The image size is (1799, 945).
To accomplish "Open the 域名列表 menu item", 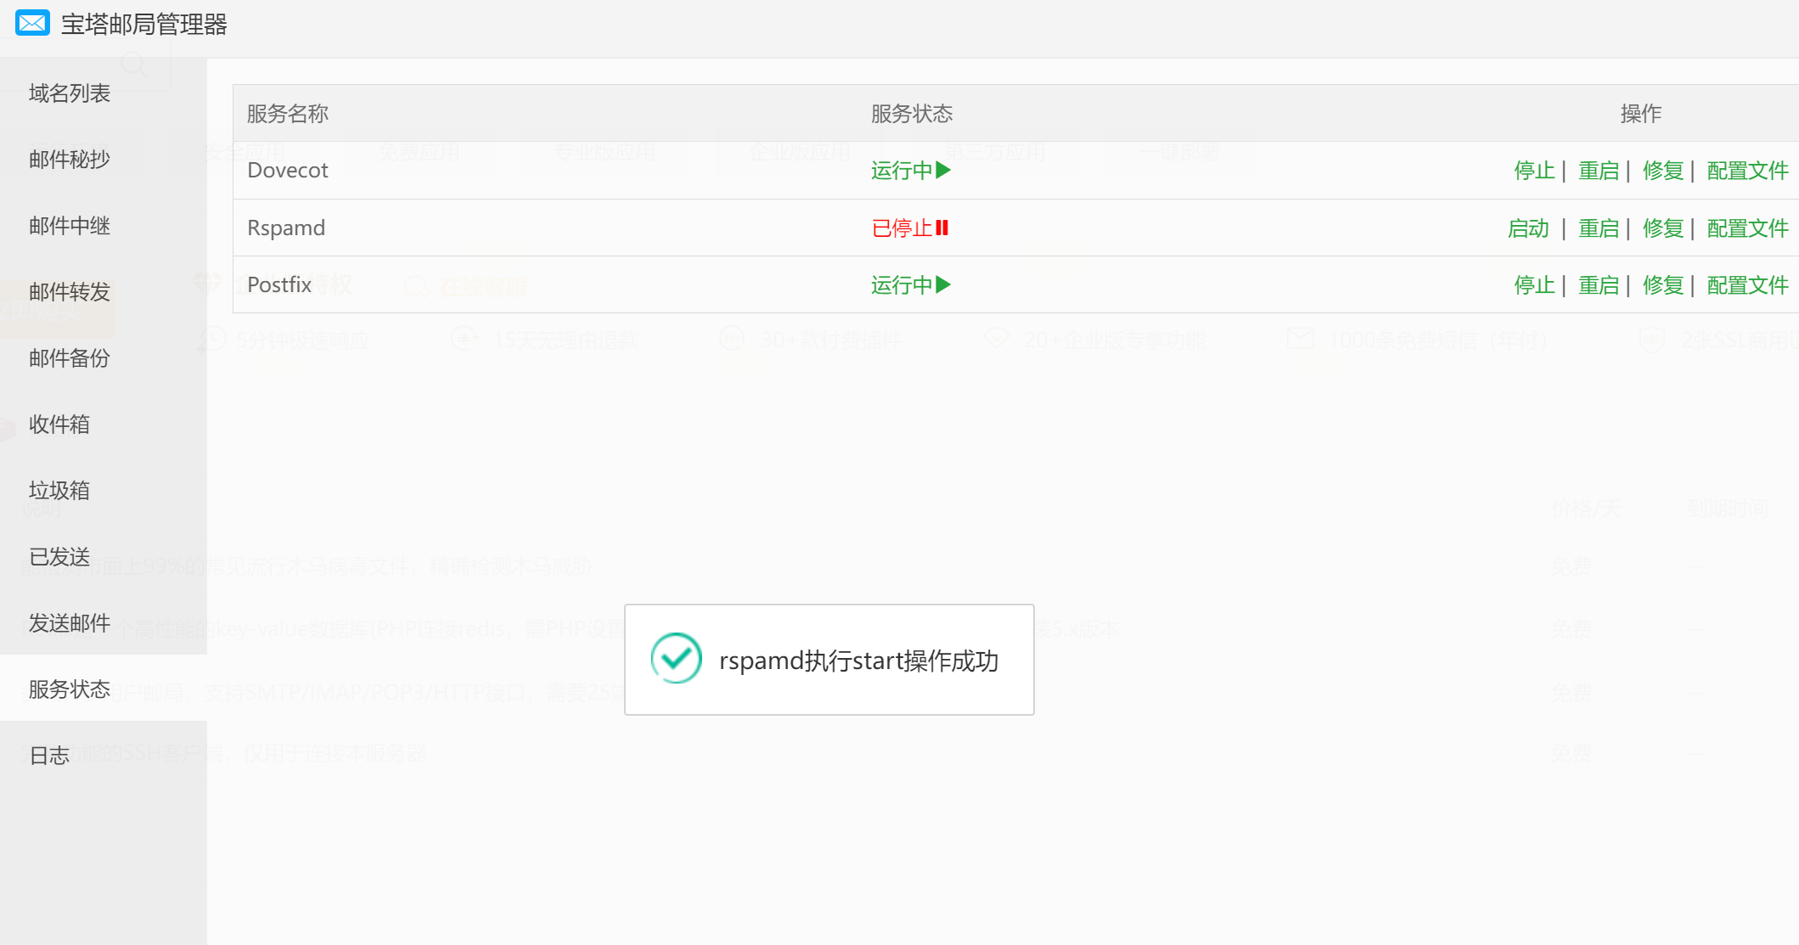I will 70,93.
